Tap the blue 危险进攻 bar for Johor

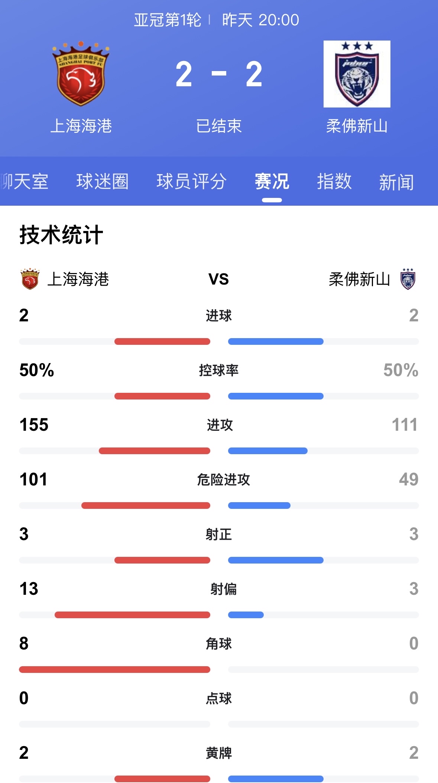259,506
